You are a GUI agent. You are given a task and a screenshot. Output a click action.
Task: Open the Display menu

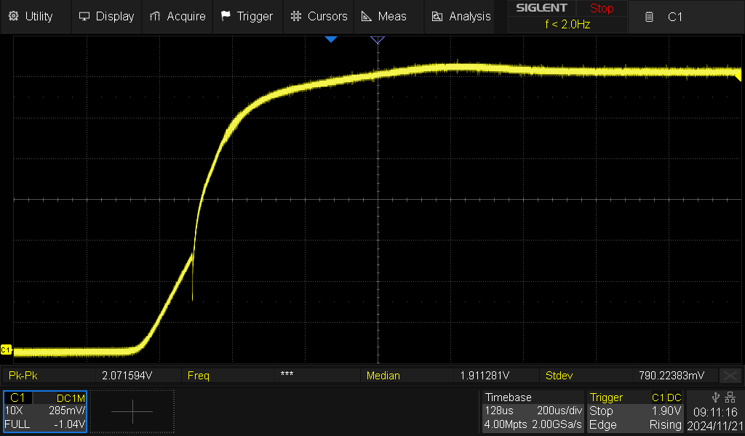pos(106,16)
